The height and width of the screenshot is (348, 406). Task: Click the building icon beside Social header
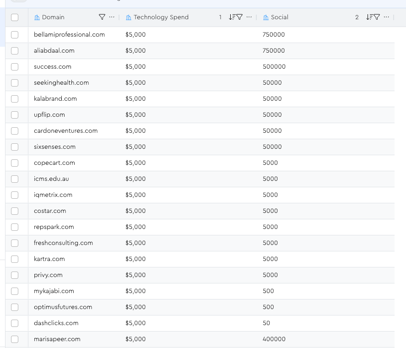266,17
